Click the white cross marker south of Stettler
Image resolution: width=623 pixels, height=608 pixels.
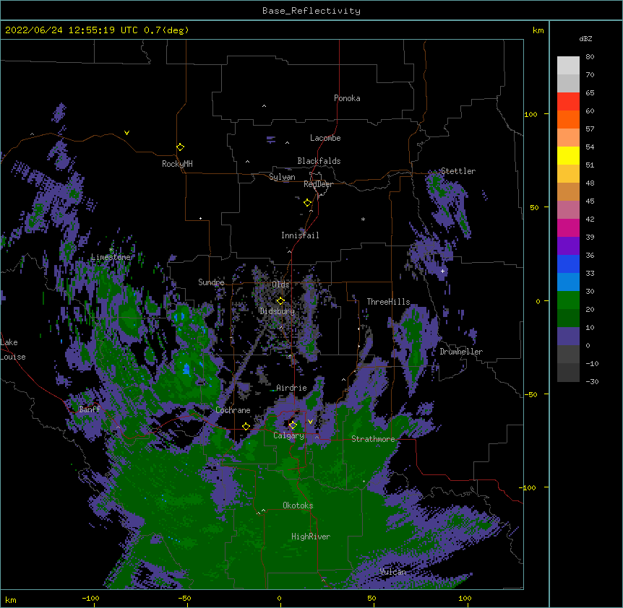point(442,271)
